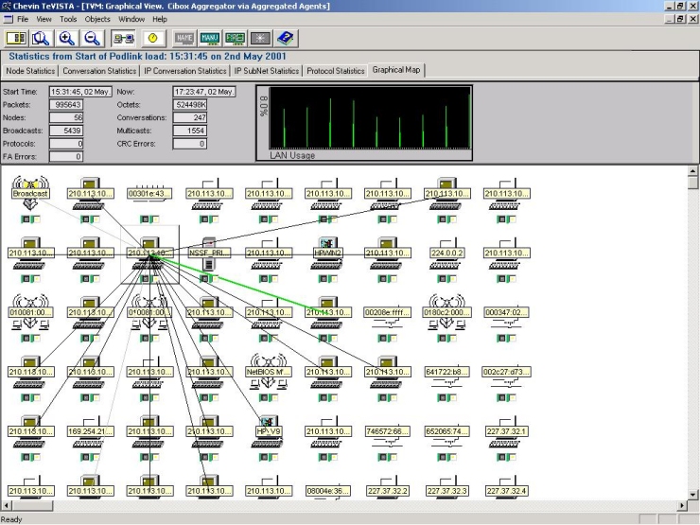Click the zoom out magnifier icon
This screenshot has width=700, height=525.
92,39
